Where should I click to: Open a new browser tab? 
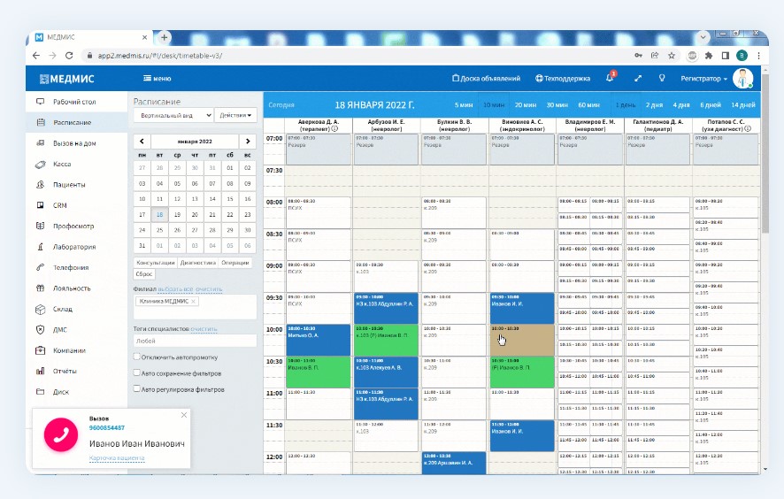164,37
